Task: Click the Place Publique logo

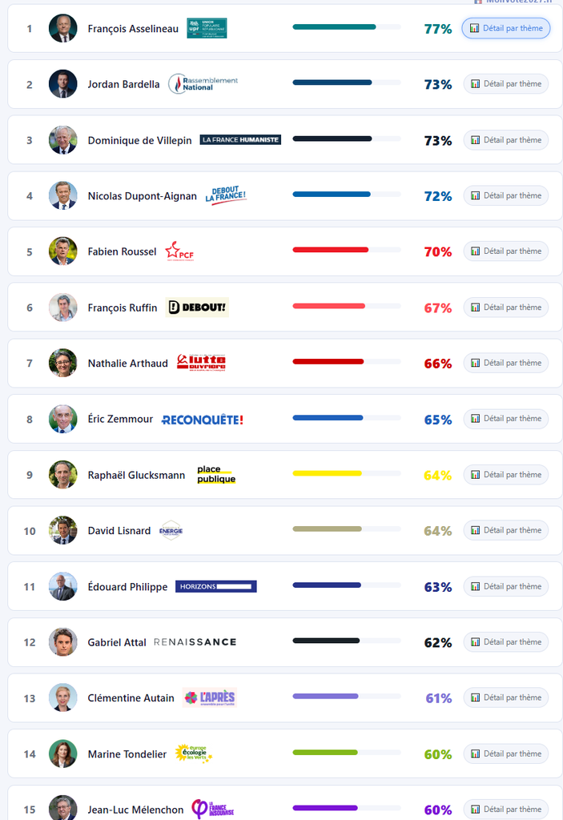Action: pos(216,475)
